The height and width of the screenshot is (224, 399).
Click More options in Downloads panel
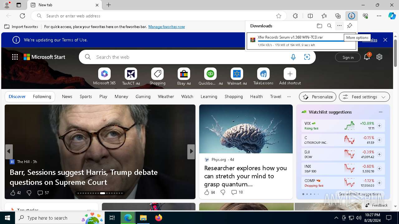point(339,26)
